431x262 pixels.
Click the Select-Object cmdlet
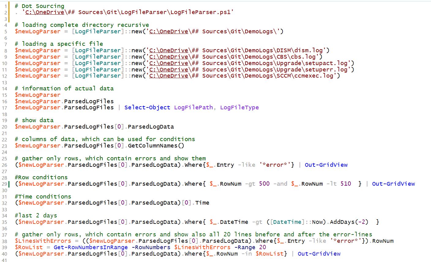pos(147,107)
